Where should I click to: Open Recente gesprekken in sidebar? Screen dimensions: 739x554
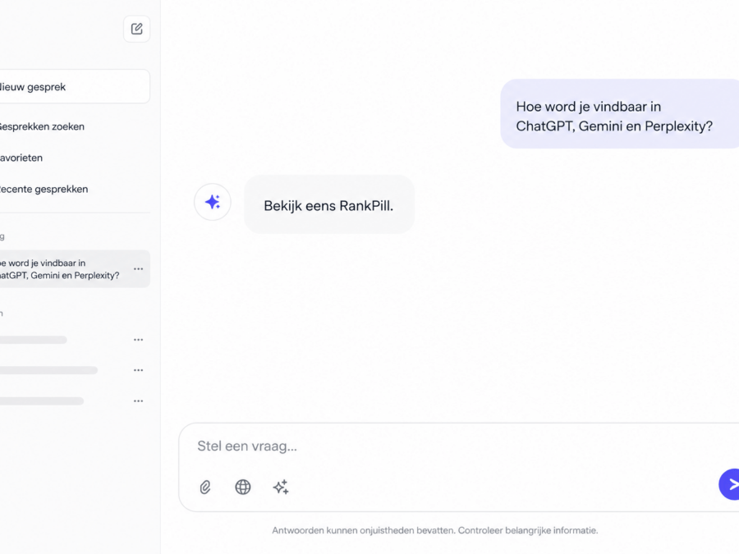point(44,189)
